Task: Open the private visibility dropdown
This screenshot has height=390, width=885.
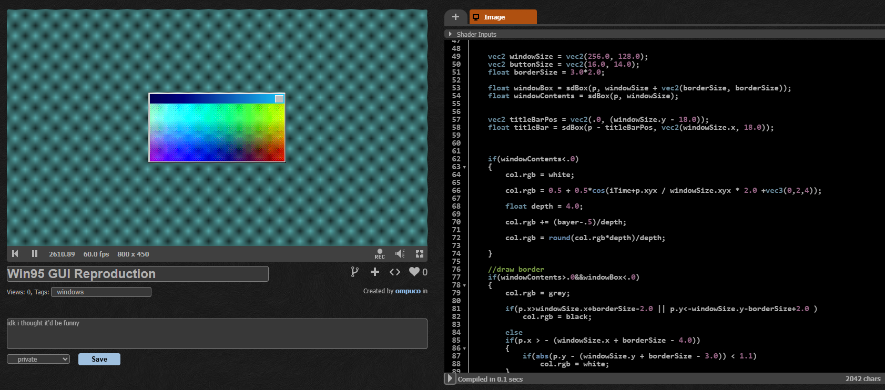Action: coord(38,359)
